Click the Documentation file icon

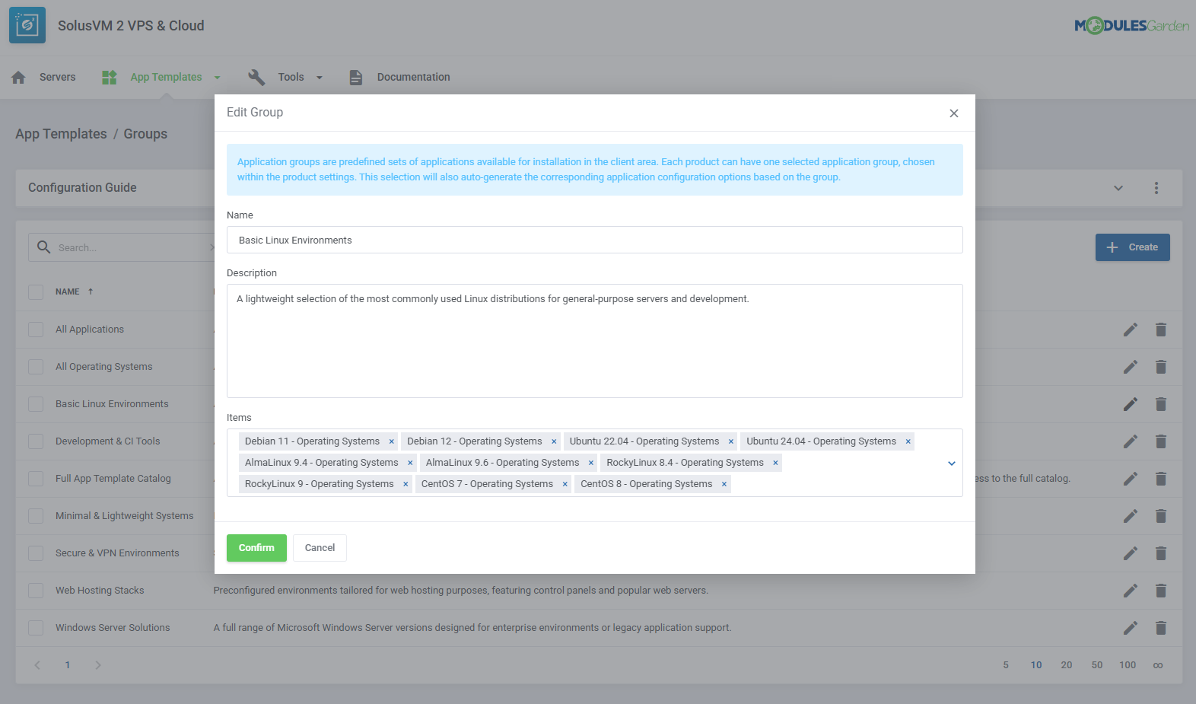click(x=355, y=77)
